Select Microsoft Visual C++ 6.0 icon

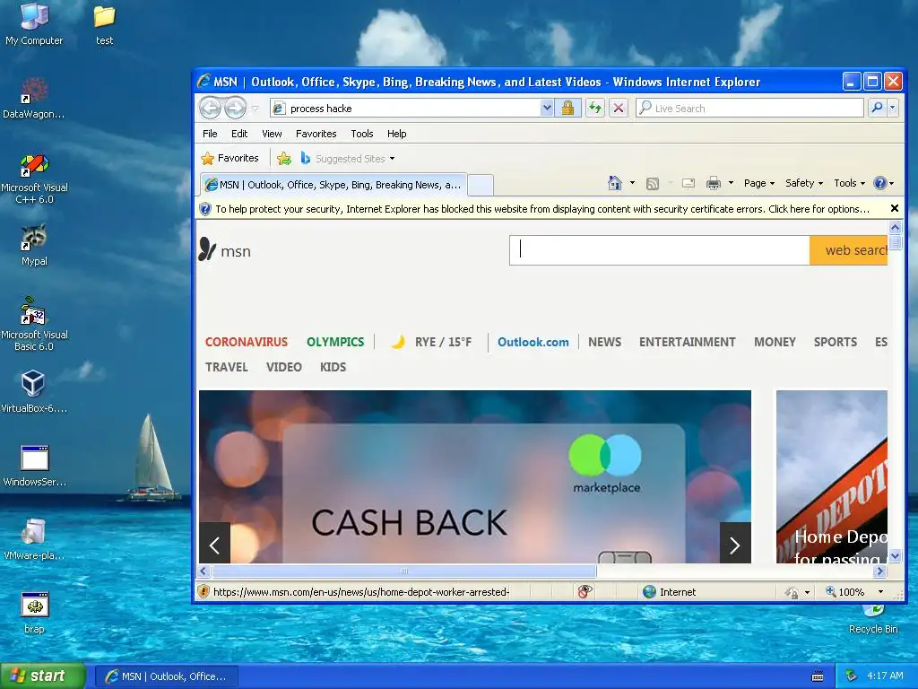[x=34, y=179]
